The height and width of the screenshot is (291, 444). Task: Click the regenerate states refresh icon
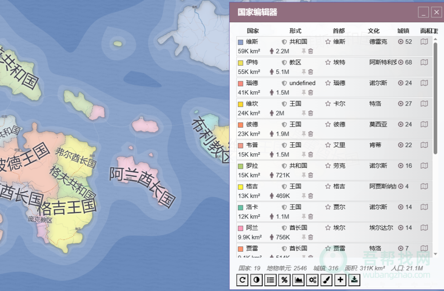click(242, 280)
